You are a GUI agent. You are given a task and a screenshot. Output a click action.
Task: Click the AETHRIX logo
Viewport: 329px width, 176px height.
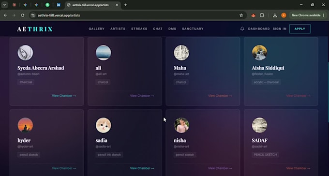(35, 29)
